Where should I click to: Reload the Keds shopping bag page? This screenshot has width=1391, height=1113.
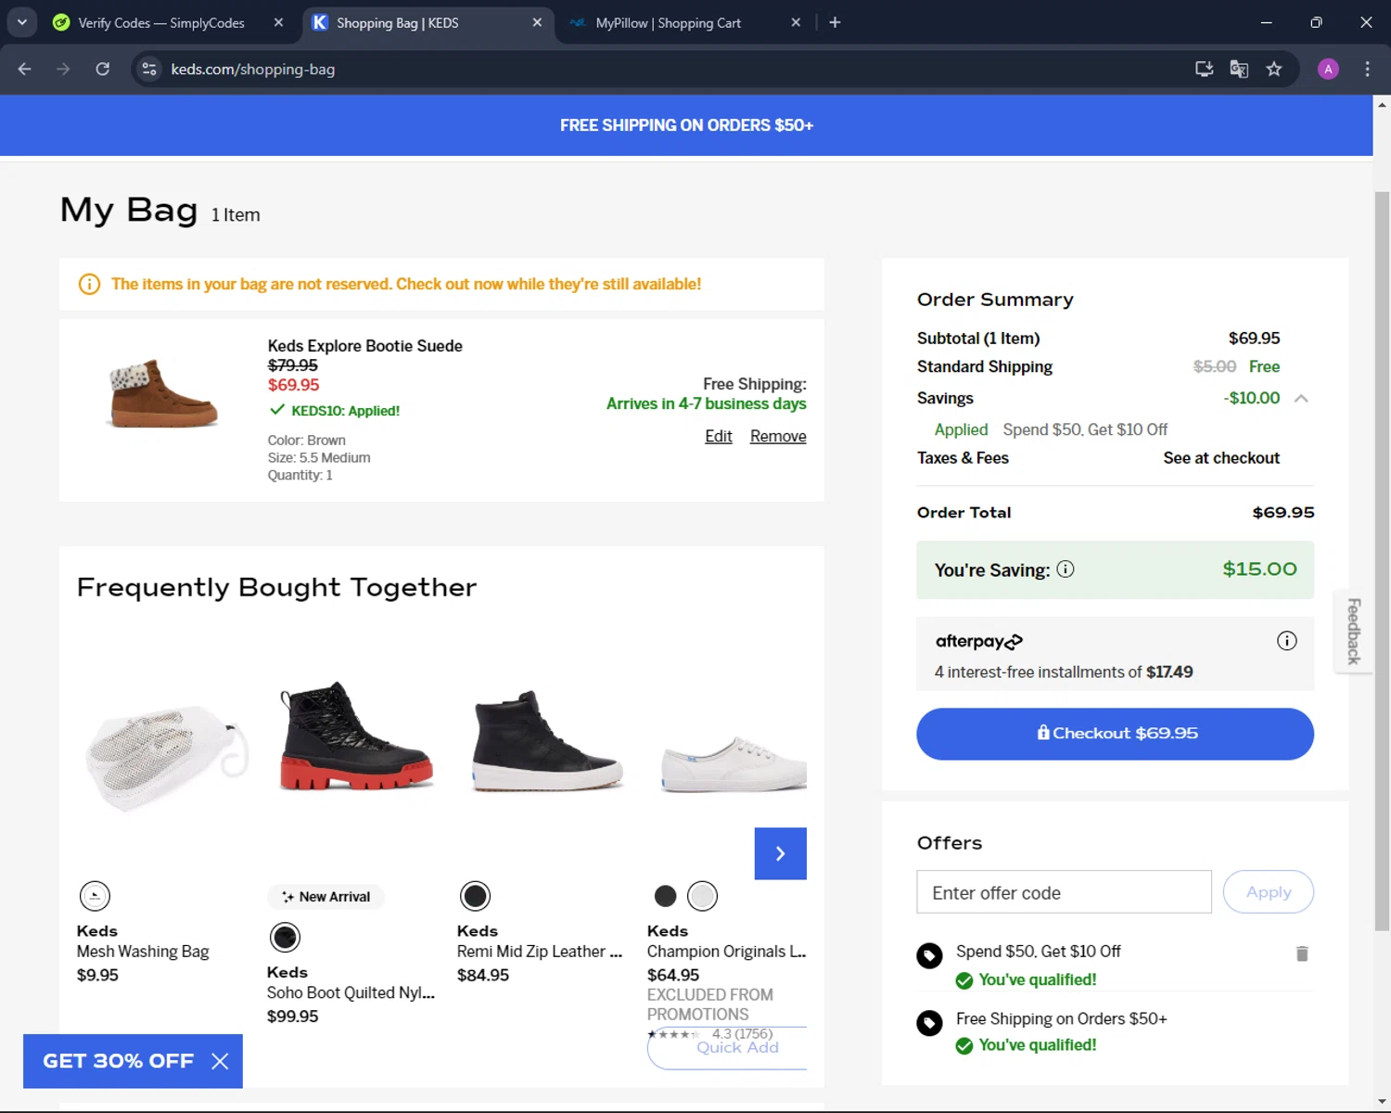pyautogui.click(x=103, y=69)
